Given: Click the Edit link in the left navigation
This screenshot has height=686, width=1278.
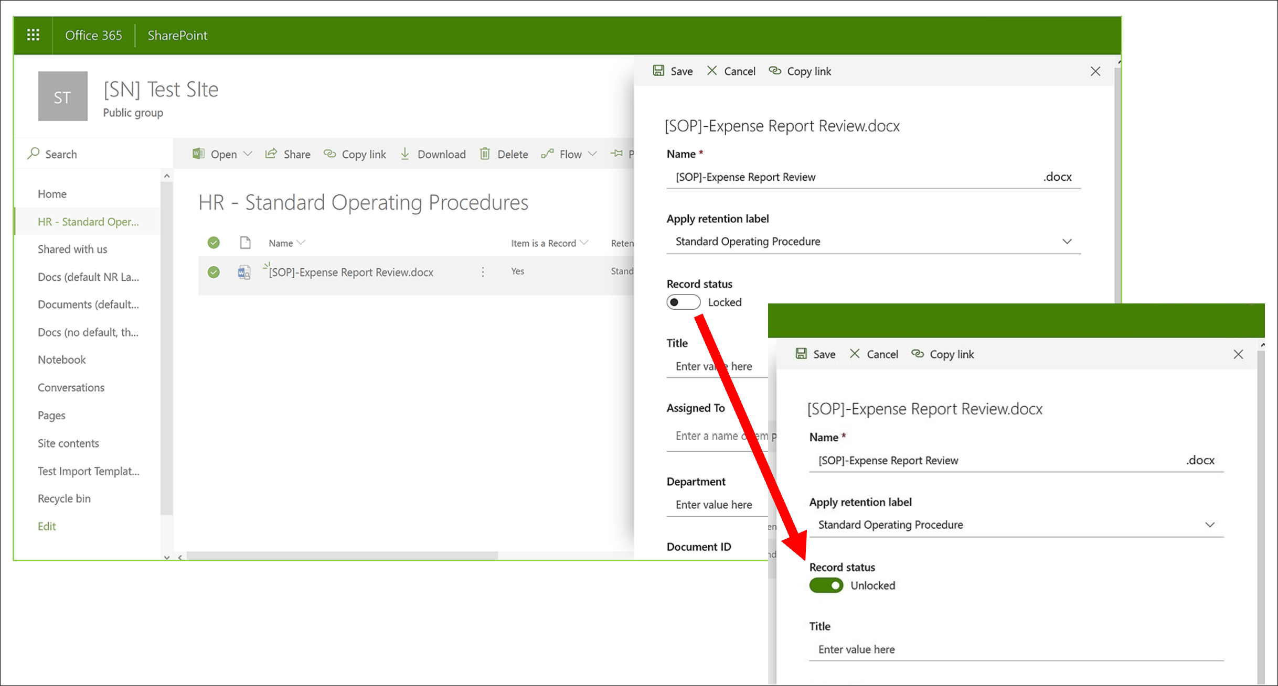Looking at the screenshot, I should 47,526.
